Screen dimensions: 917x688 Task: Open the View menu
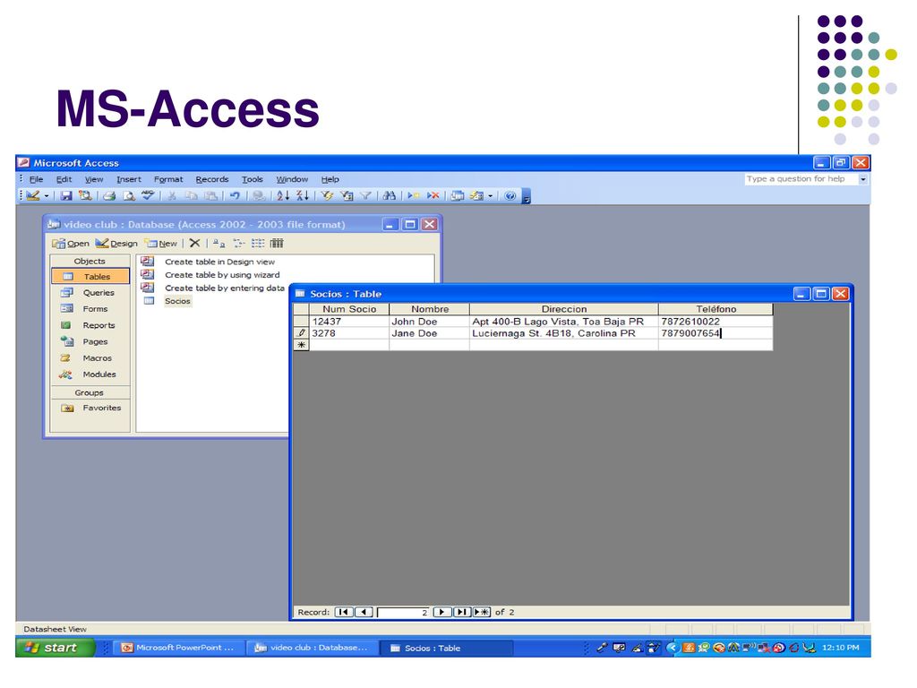pyautogui.click(x=93, y=179)
